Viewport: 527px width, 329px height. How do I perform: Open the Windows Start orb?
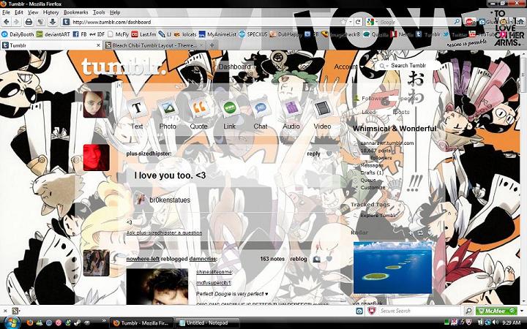[11, 322]
